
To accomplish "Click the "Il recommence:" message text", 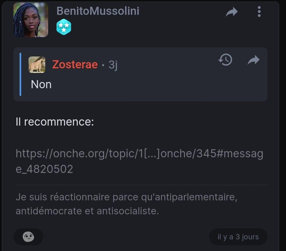I will tap(55, 122).
